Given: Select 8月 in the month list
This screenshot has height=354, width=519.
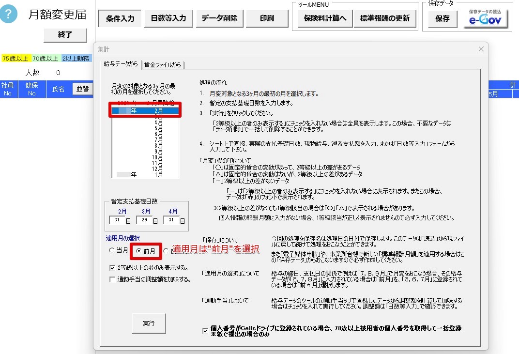Looking at the screenshot, I should pyautogui.click(x=145, y=145).
